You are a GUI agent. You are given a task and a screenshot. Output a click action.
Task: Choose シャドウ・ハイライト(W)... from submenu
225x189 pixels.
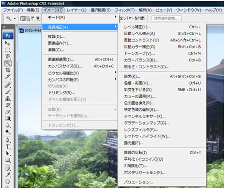pos(162,136)
